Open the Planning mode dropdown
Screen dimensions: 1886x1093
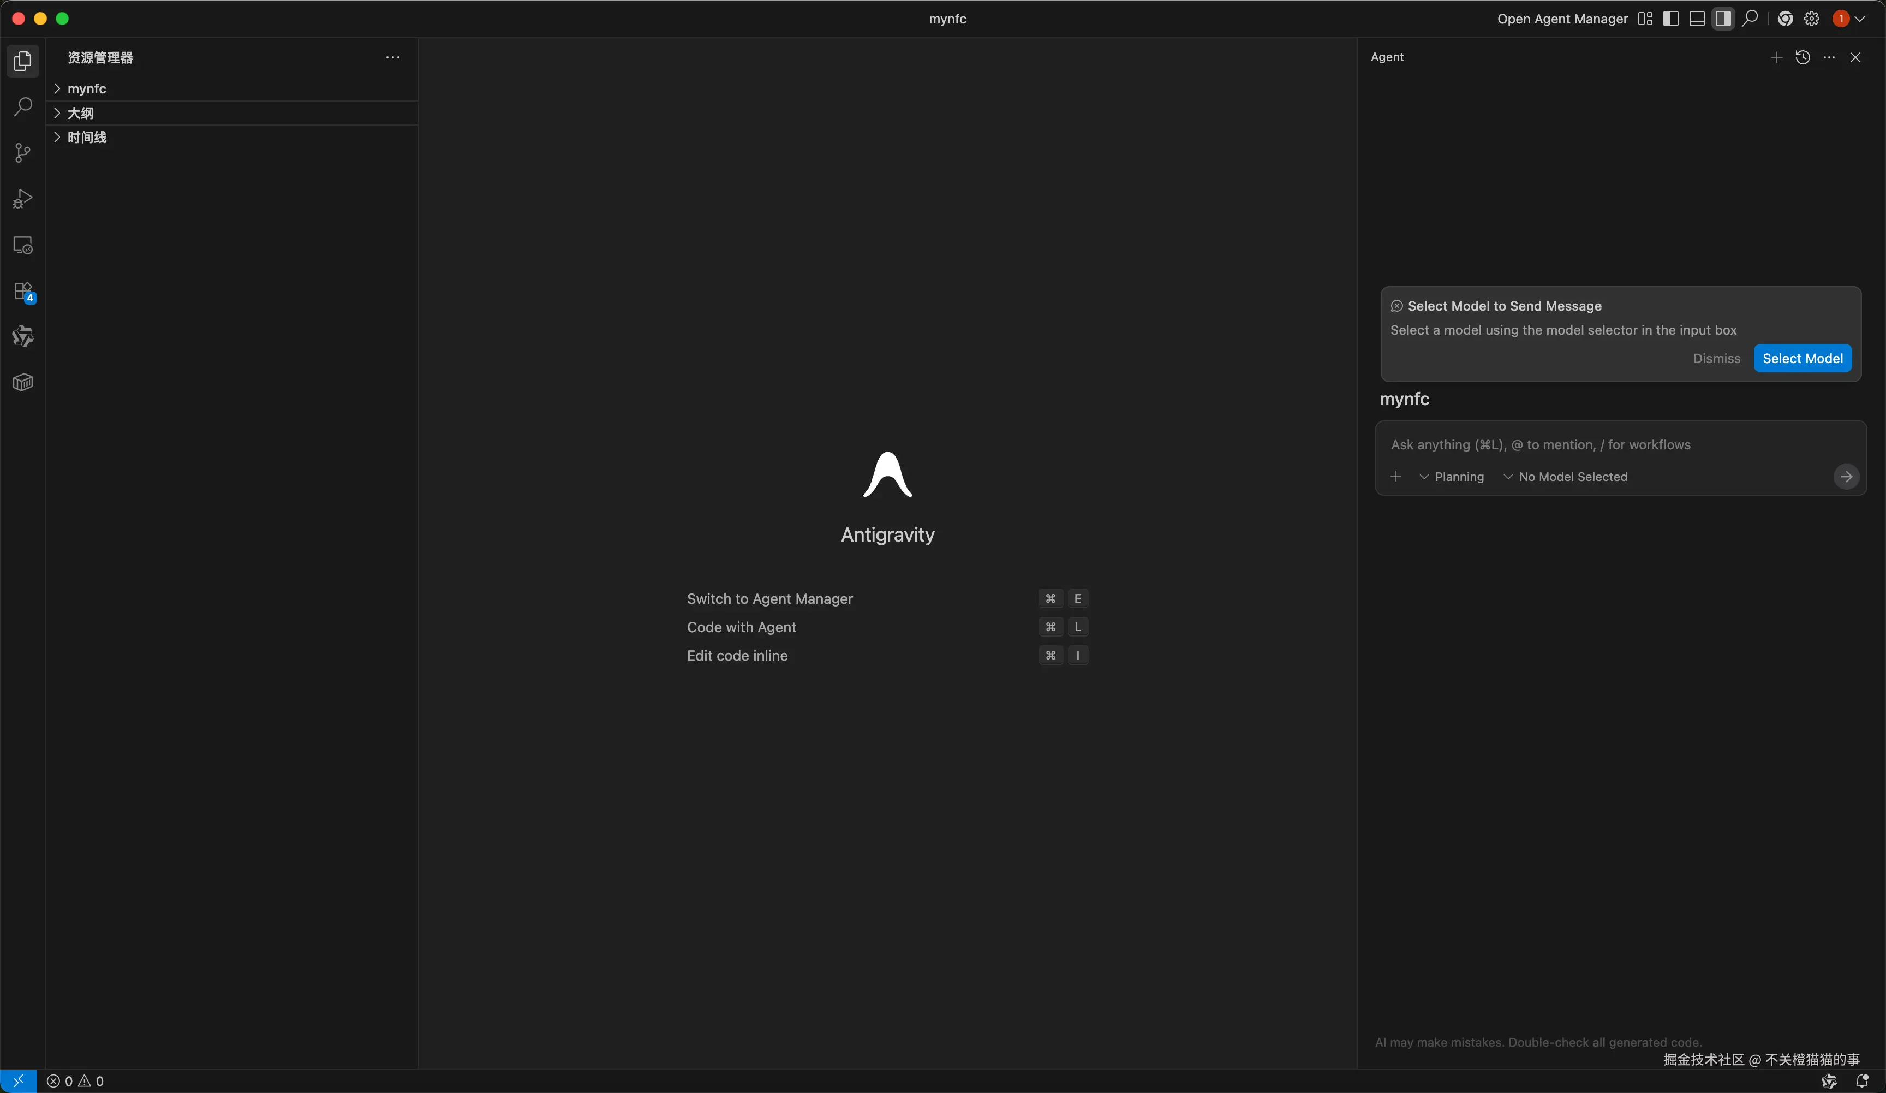tap(1451, 477)
